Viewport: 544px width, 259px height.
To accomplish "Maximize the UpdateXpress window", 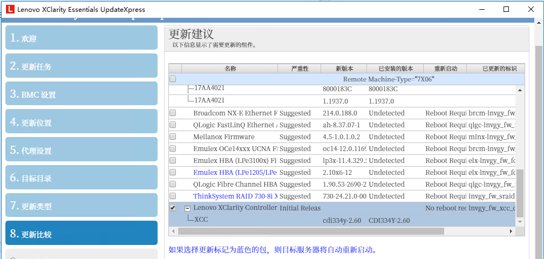I will click(506, 9).
